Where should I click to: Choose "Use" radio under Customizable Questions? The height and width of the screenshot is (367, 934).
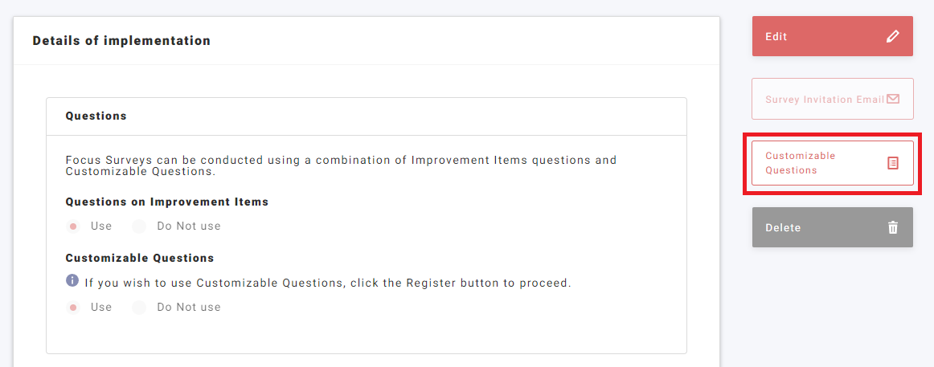(73, 308)
